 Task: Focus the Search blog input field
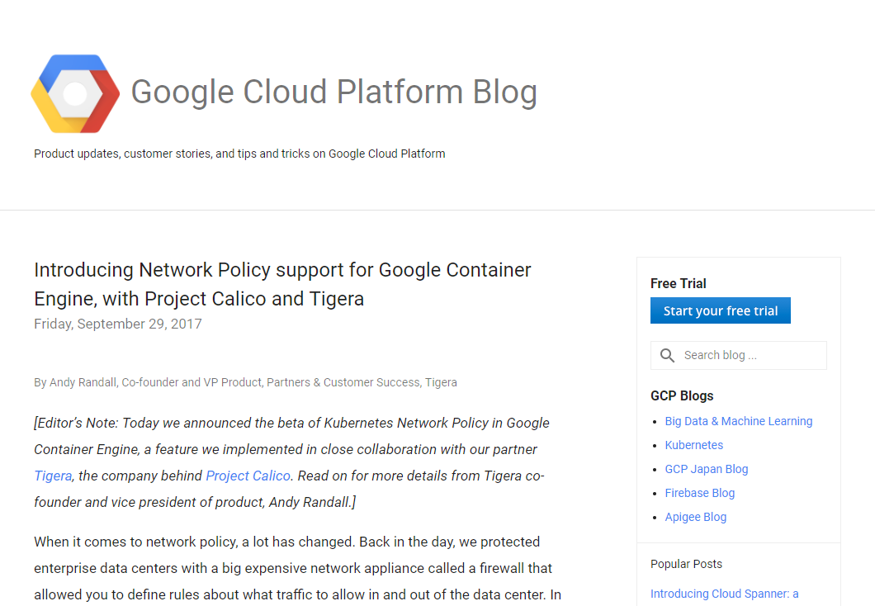[x=738, y=356]
